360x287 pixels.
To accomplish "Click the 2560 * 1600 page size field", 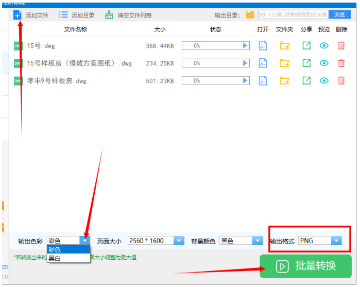I will tap(150, 241).
